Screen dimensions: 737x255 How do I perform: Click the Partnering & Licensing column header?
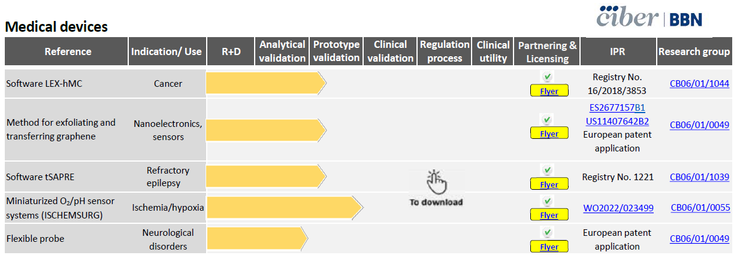pyautogui.click(x=547, y=51)
